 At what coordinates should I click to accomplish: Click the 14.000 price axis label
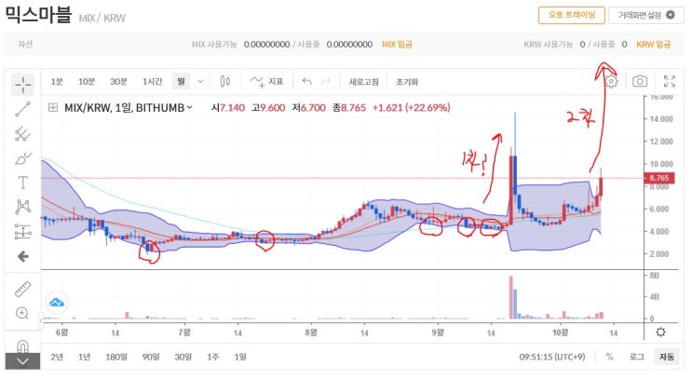tap(661, 118)
